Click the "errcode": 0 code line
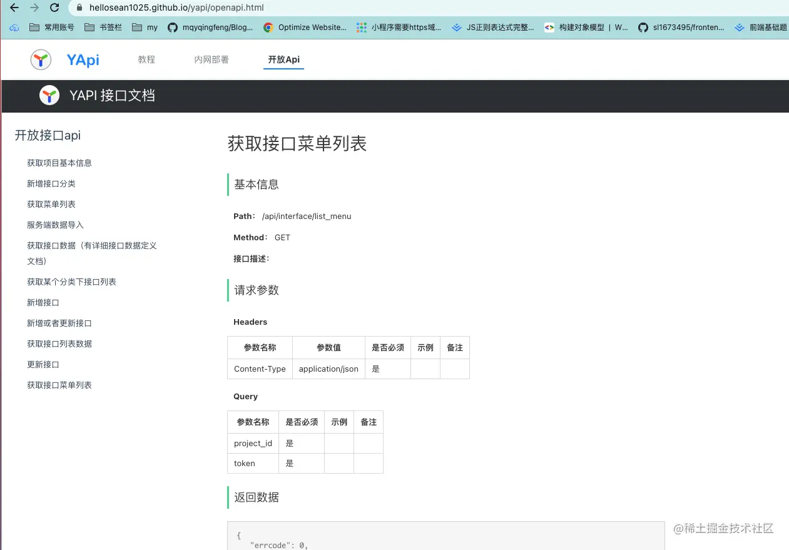This screenshot has height=550, width=789. (x=279, y=545)
